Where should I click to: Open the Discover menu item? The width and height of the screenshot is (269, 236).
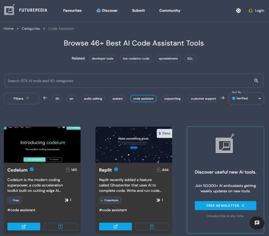(x=107, y=10)
